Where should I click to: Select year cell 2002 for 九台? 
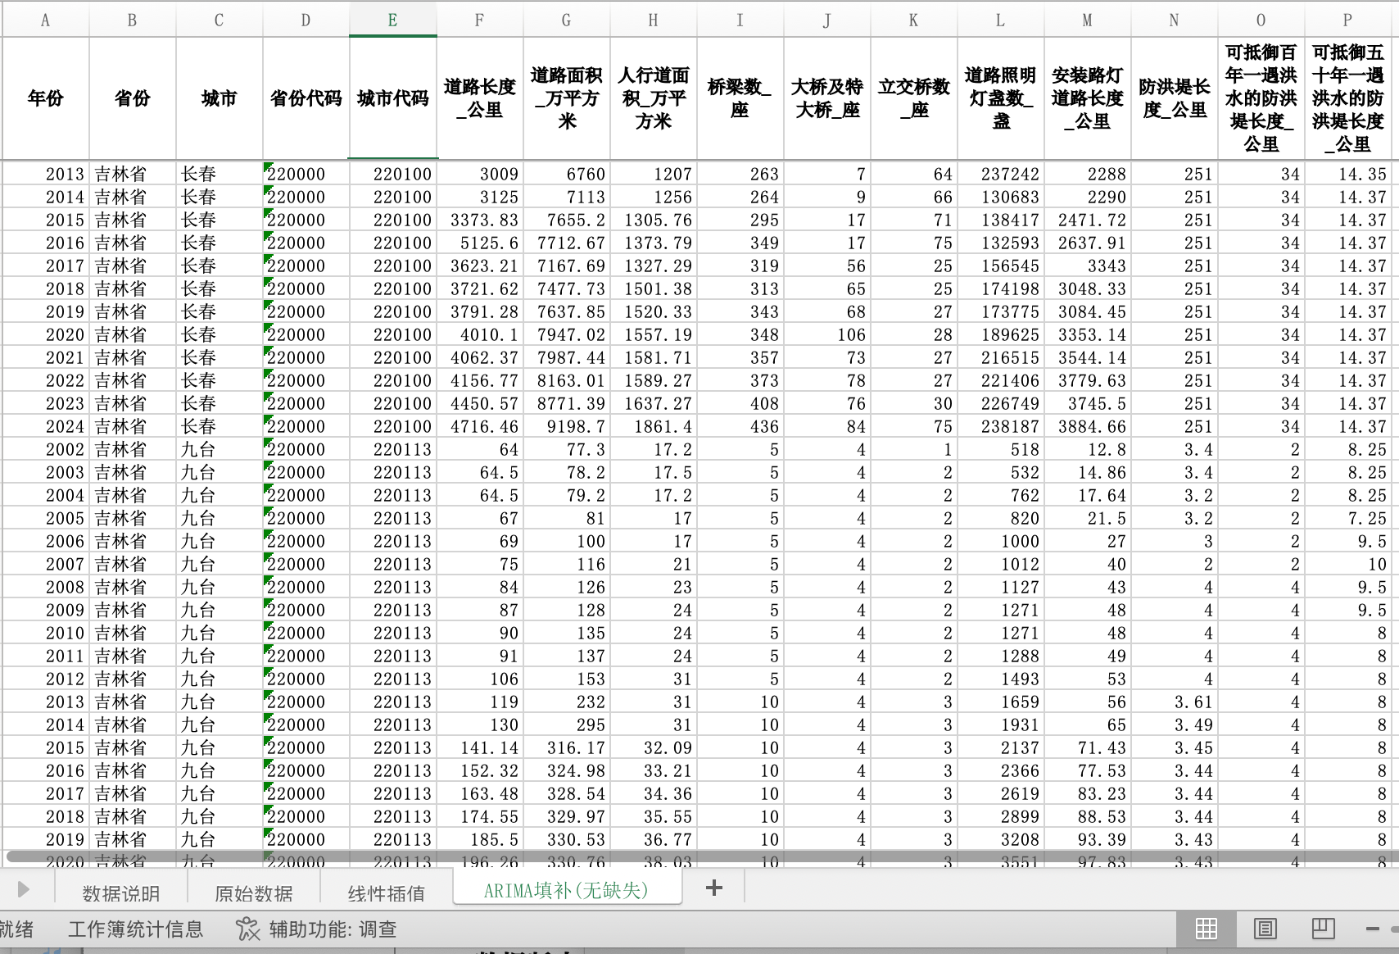pyautogui.click(x=46, y=449)
